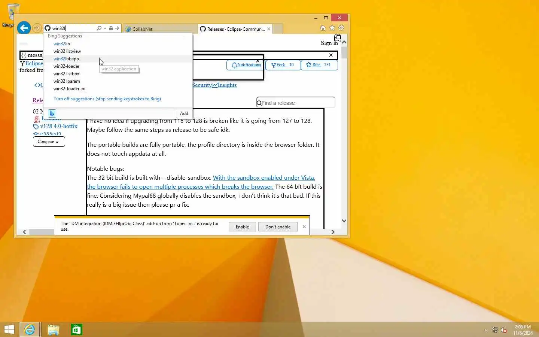Open the Tools gear icon

[x=341, y=28]
